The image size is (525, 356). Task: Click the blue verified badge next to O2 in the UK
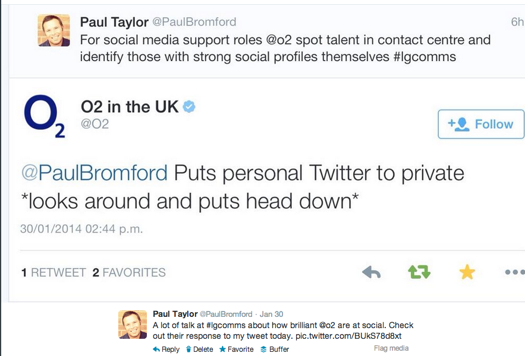point(190,107)
